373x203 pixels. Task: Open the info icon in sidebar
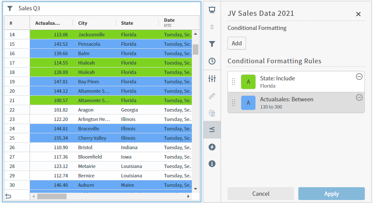(x=212, y=163)
